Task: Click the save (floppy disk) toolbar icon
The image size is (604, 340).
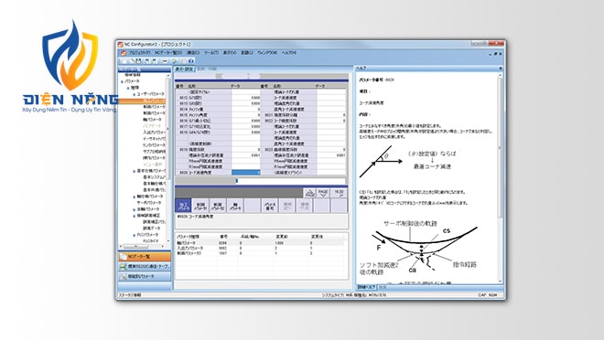Action: [139, 60]
